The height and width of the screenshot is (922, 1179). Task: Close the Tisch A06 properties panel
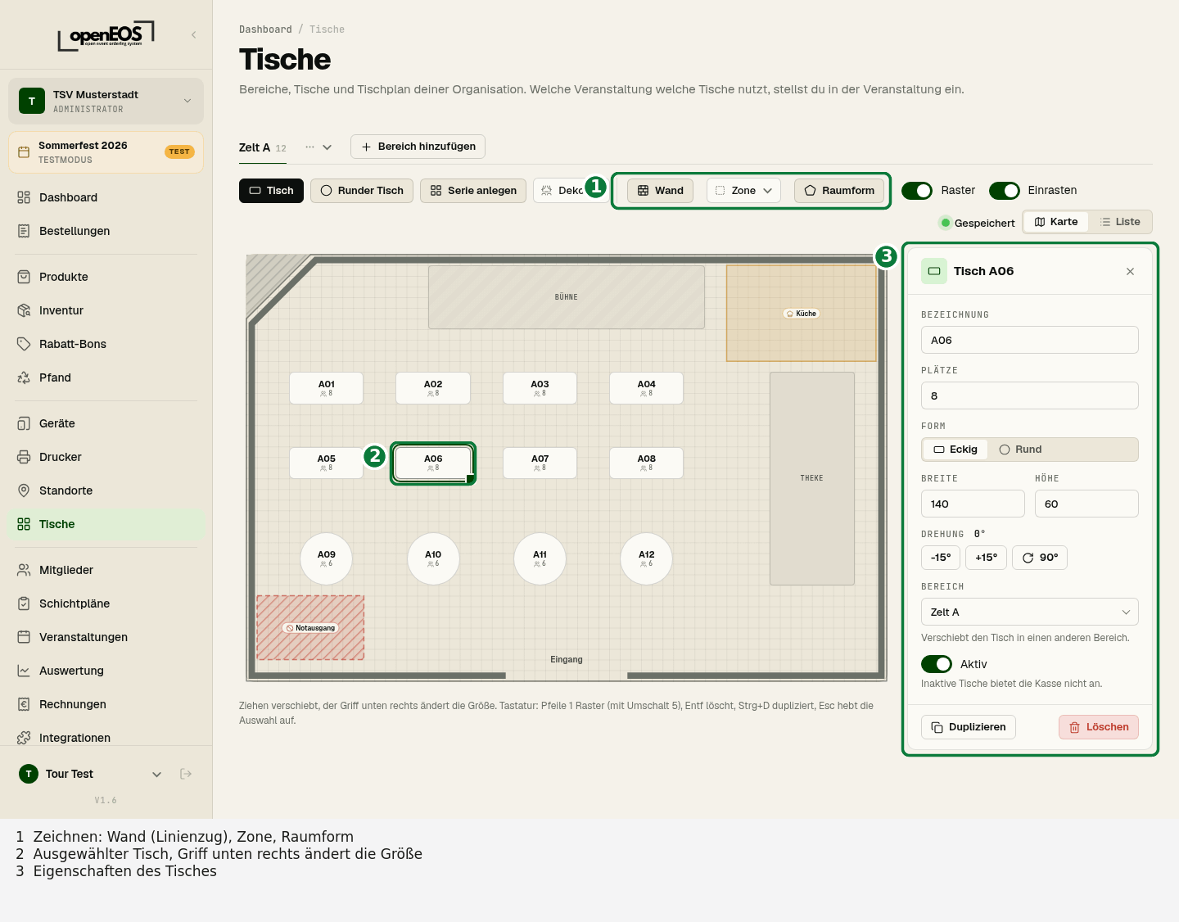pyautogui.click(x=1130, y=271)
